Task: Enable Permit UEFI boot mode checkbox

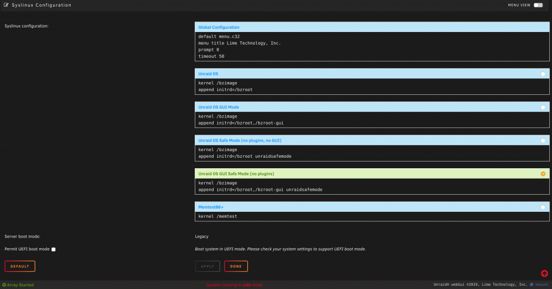Action: (54, 249)
